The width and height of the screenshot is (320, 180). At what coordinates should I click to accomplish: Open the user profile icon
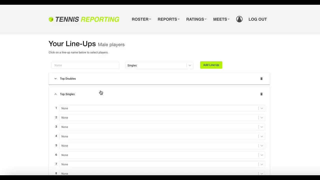(x=239, y=19)
